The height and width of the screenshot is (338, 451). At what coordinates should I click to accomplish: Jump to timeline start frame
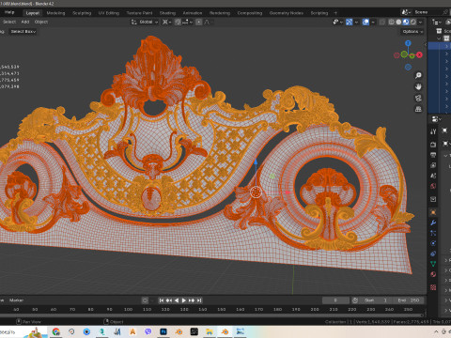[x=162, y=300]
